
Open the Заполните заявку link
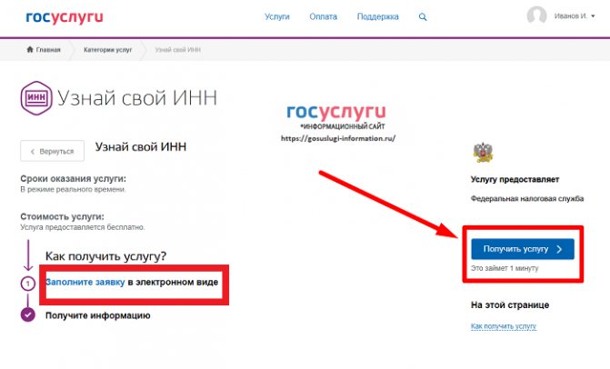tap(85, 282)
